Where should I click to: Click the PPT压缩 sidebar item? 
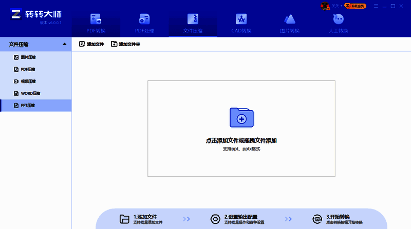coord(28,106)
